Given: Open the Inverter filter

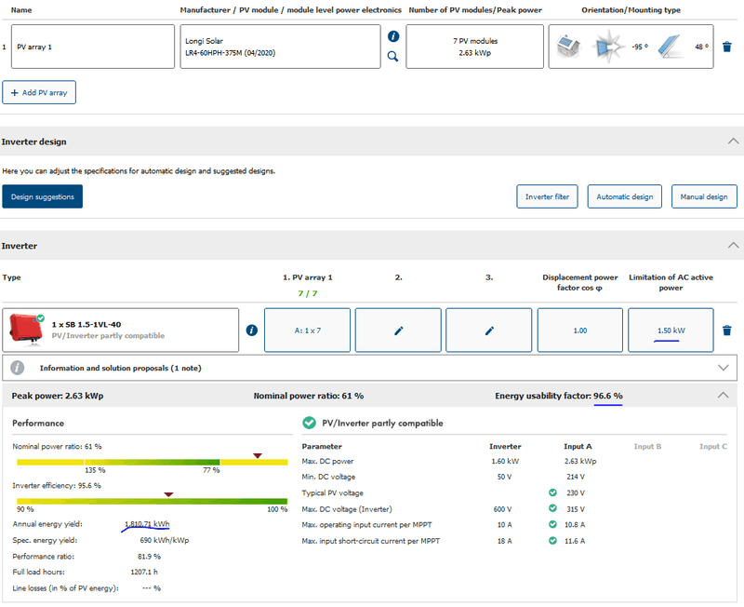Looking at the screenshot, I should pyautogui.click(x=547, y=196).
